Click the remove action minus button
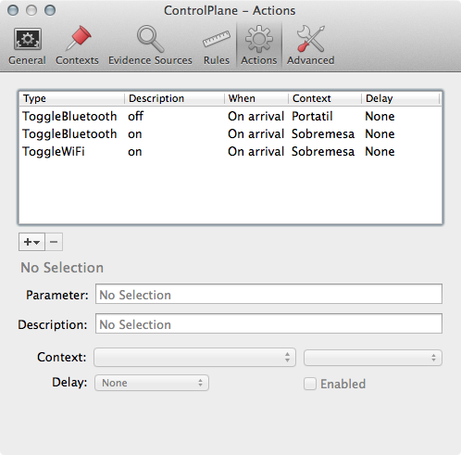This screenshot has width=461, height=455. pos(54,242)
